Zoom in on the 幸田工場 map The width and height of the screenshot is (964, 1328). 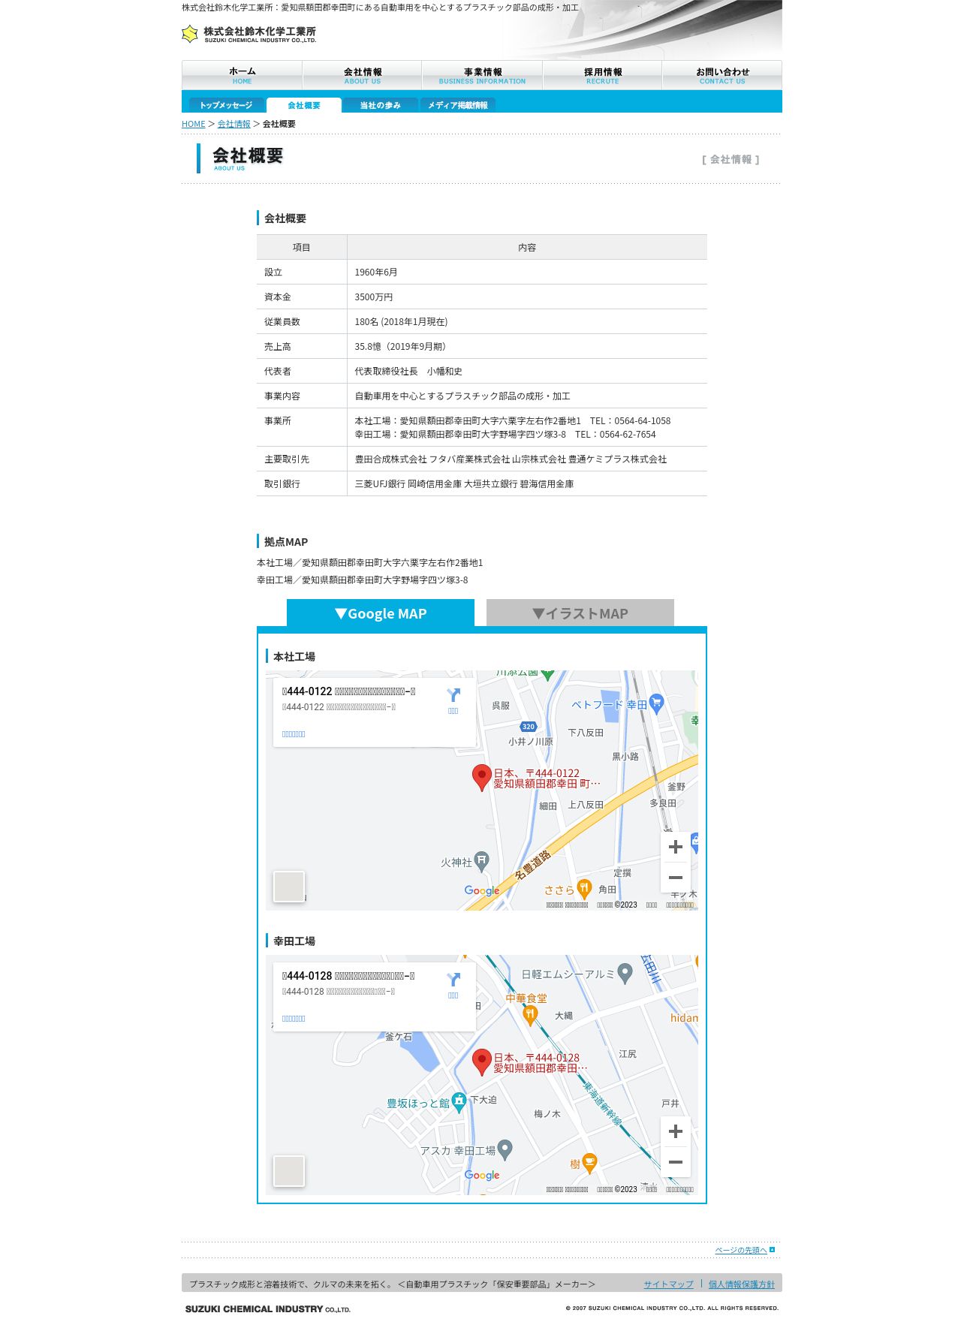click(676, 1131)
